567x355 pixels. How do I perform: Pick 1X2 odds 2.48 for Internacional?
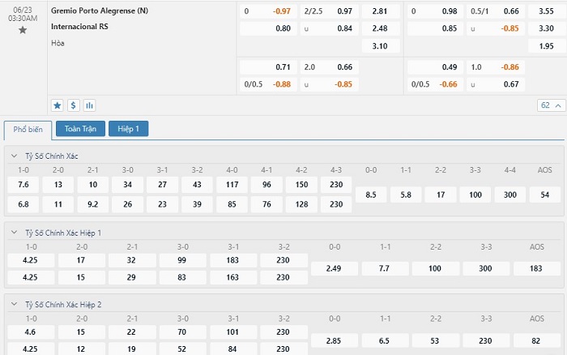point(380,28)
